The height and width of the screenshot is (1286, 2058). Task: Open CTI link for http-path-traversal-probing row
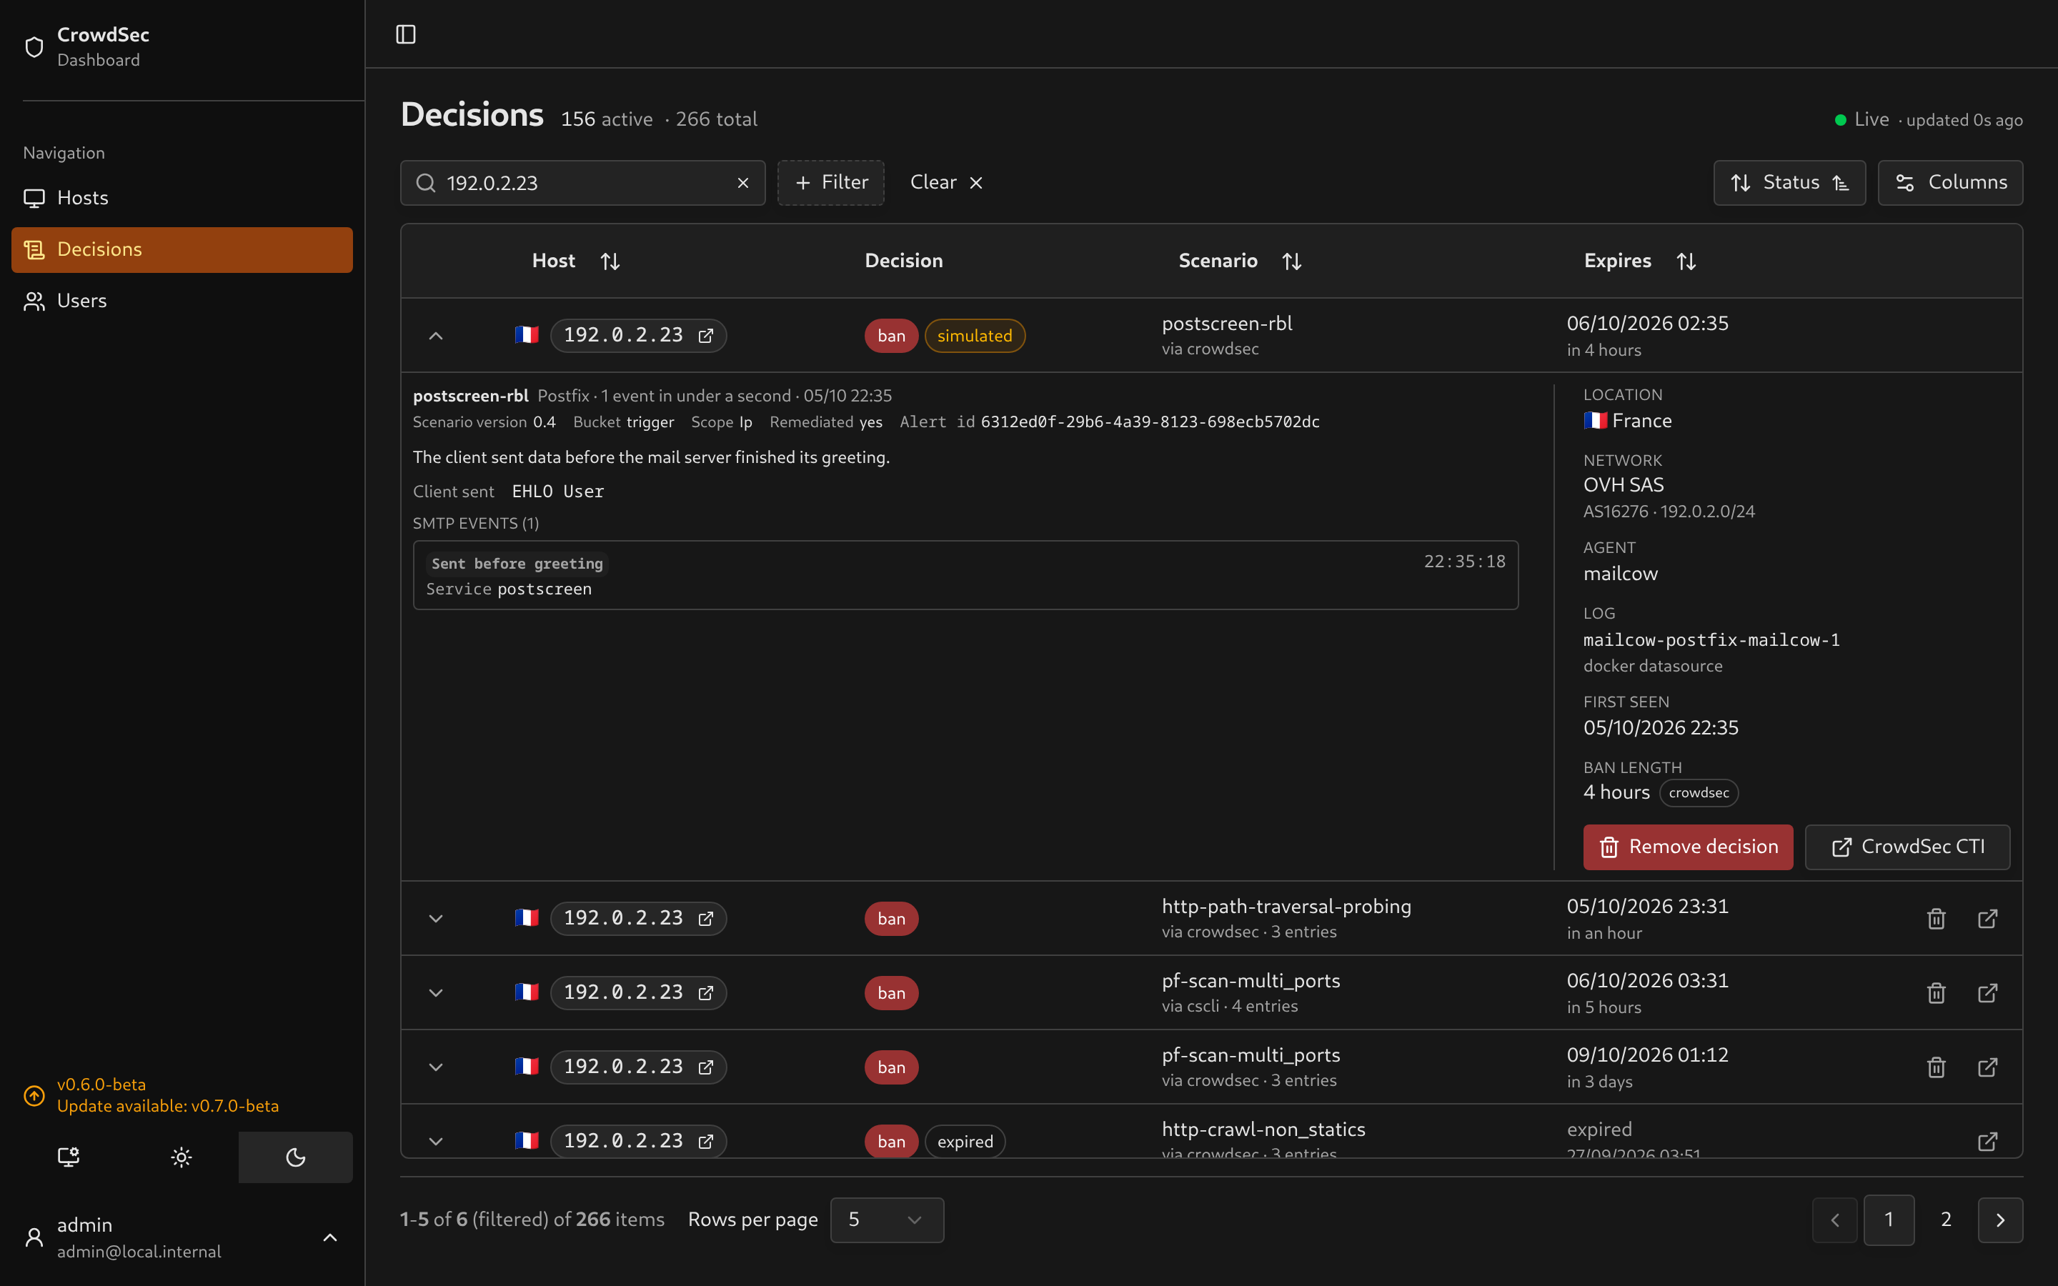(1987, 919)
